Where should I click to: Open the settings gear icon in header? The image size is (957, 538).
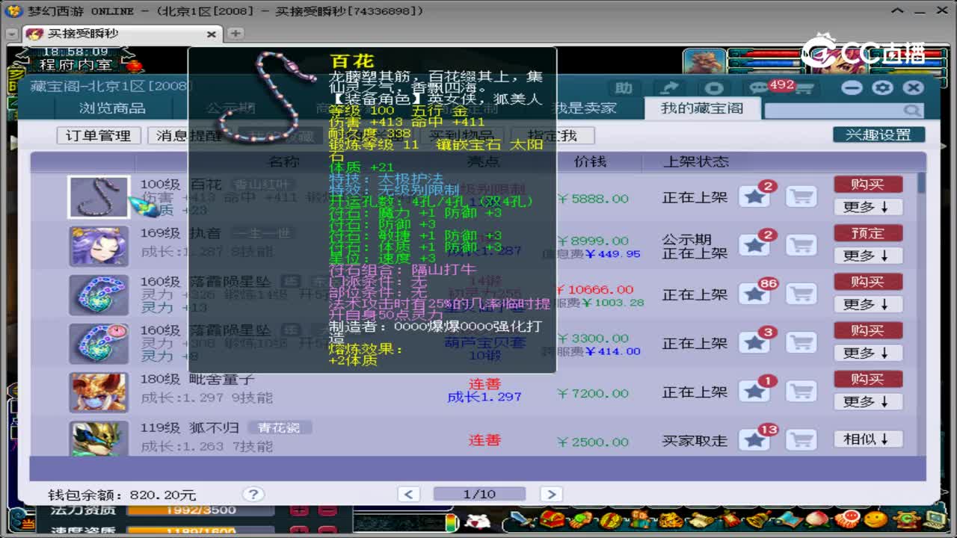pos(882,88)
